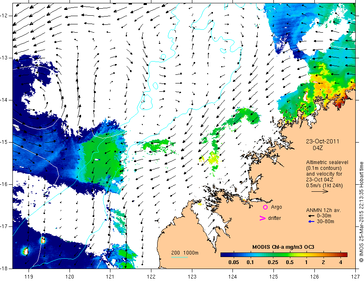
Task: Click the Chl-a colorbar near value 4
Action: [340, 255]
